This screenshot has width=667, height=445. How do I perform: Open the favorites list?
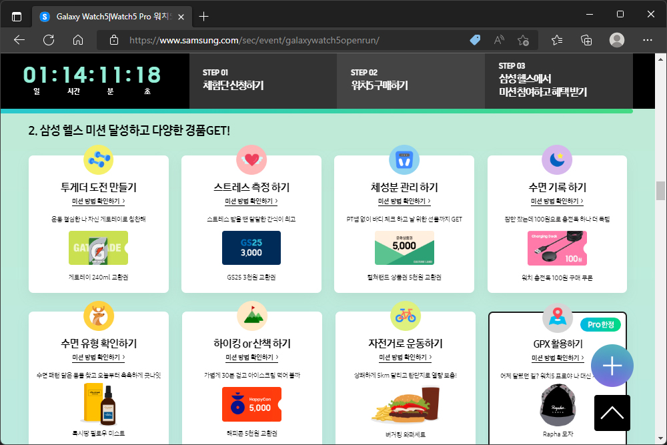pyautogui.click(x=557, y=40)
